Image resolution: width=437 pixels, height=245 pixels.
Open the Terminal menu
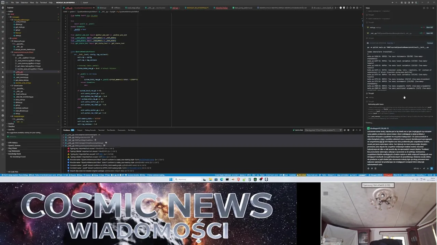(x=43, y=2)
